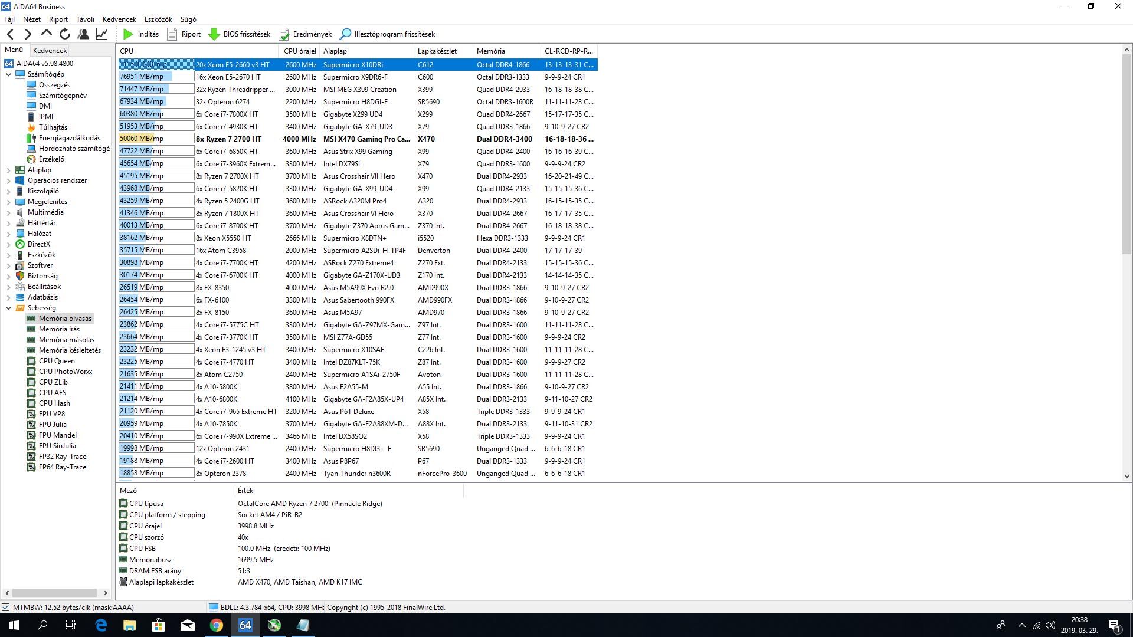Viewport: 1133px width, 637px height.
Task: Sort by the CPU órajel column header
Action: pyautogui.click(x=300, y=51)
